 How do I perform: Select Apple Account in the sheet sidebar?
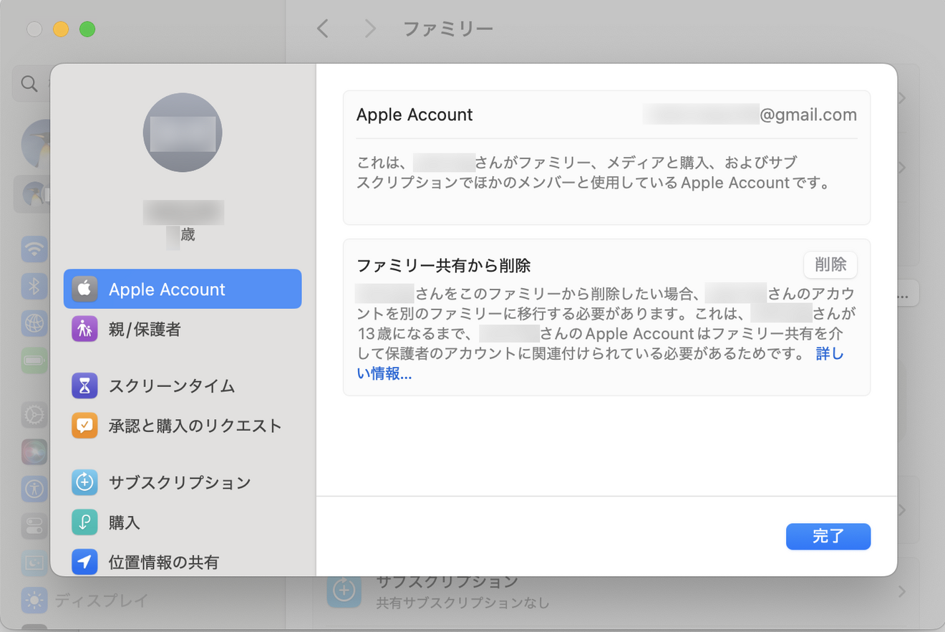183,289
